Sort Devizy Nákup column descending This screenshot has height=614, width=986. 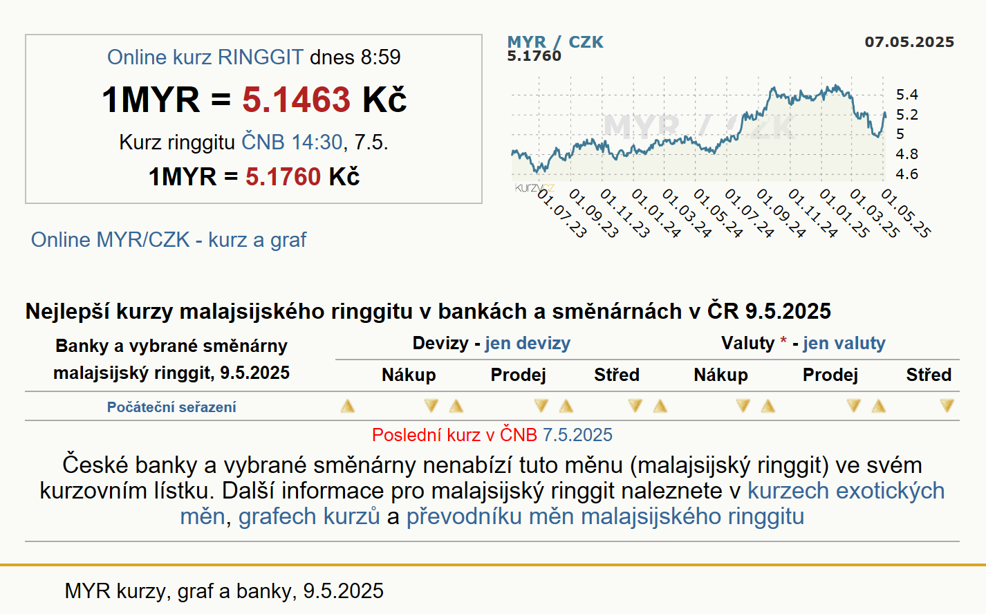tap(431, 406)
